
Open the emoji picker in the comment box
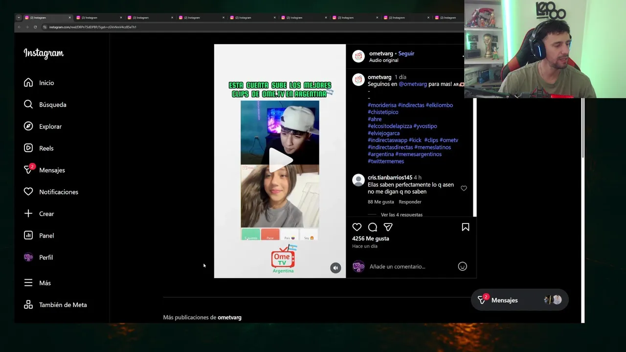tap(462, 266)
